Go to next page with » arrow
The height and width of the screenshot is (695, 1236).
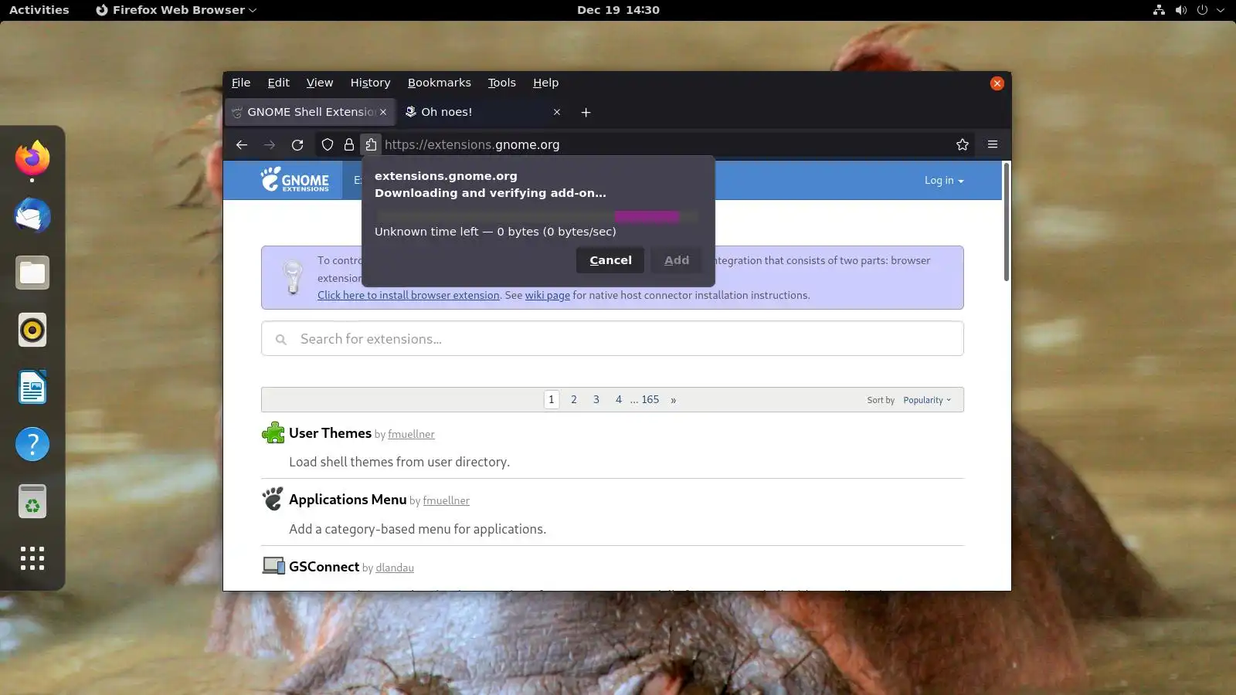click(674, 399)
